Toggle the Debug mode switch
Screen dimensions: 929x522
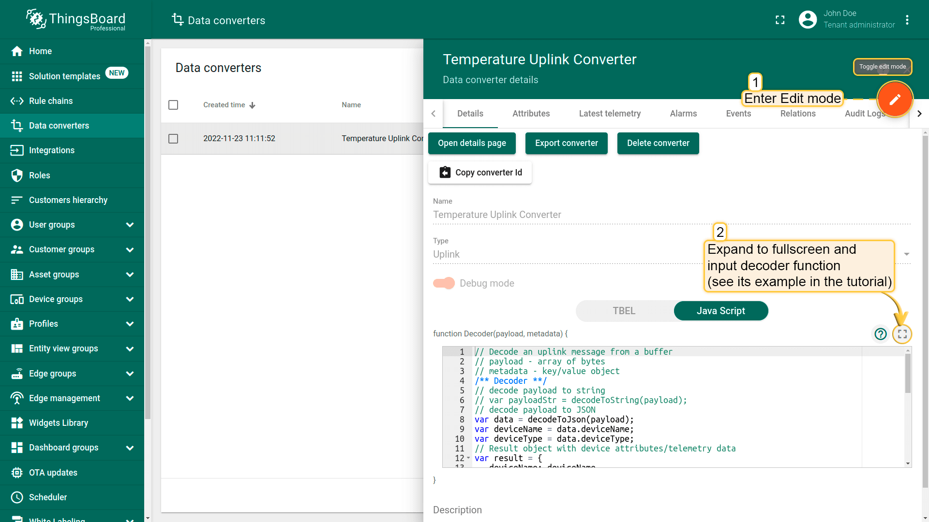pos(444,283)
